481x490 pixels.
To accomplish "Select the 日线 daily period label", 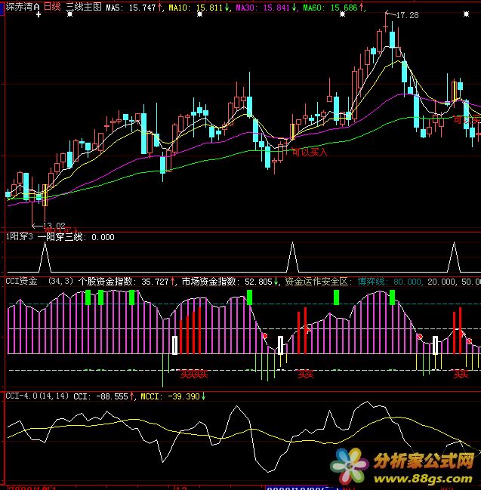I will pos(52,7).
